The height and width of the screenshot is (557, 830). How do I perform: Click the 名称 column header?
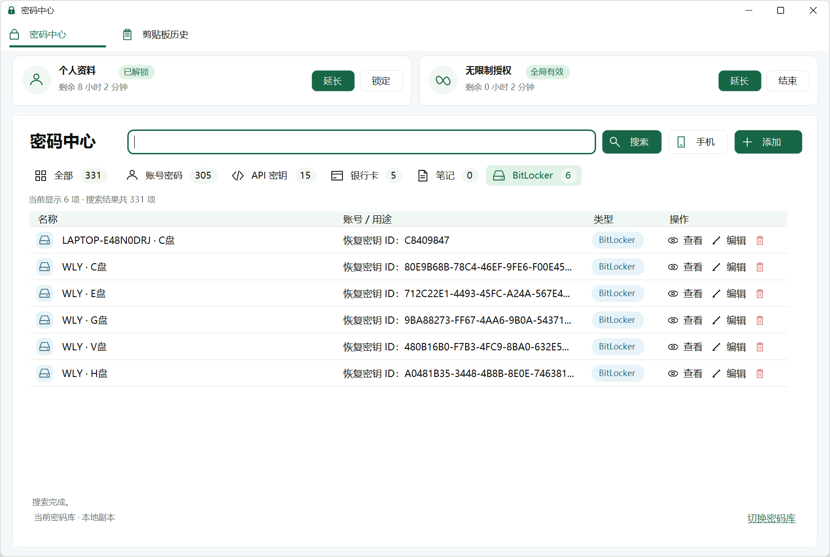coord(48,219)
